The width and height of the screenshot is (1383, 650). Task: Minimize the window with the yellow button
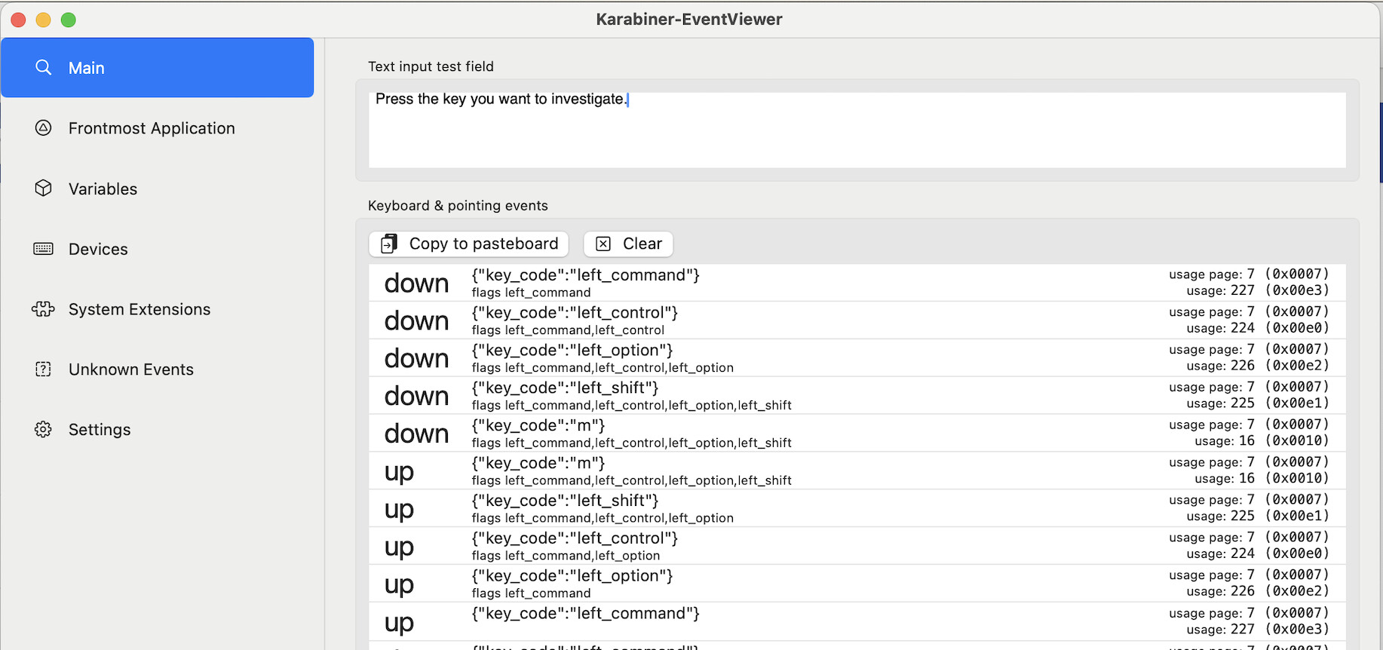(x=44, y=20)
